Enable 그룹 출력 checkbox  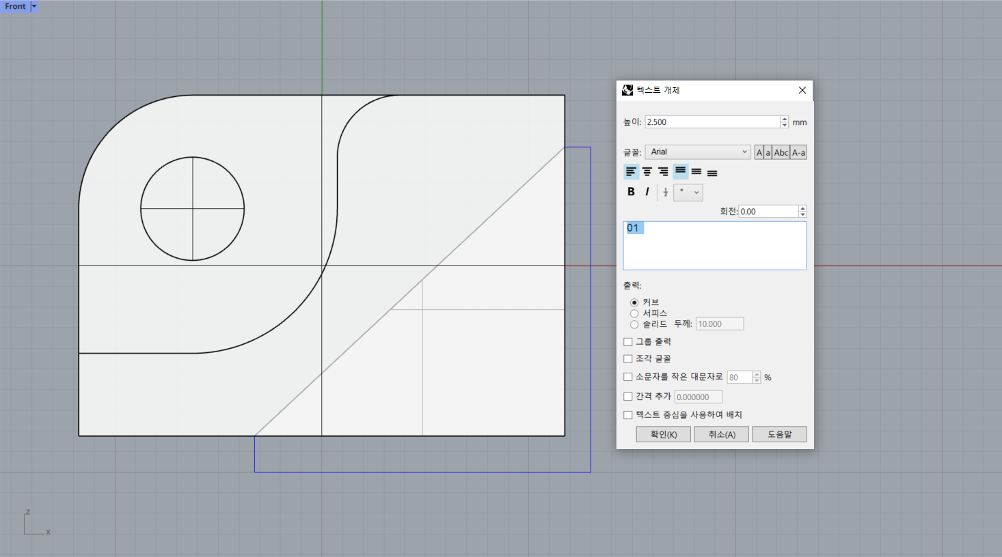[628, 342]
